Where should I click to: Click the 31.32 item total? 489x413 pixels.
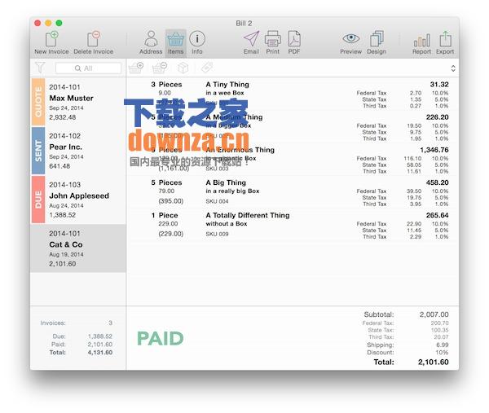[439, 85]
